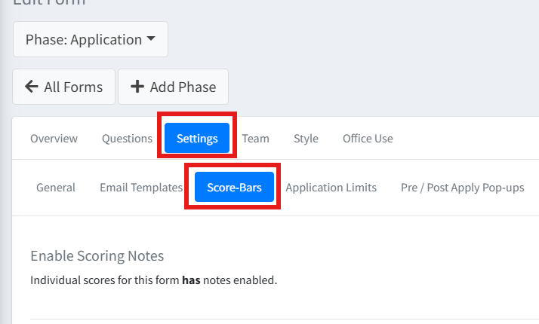539x324 pixels.
Task: Select the highlighted Settings tab
Action: (197, 138)
